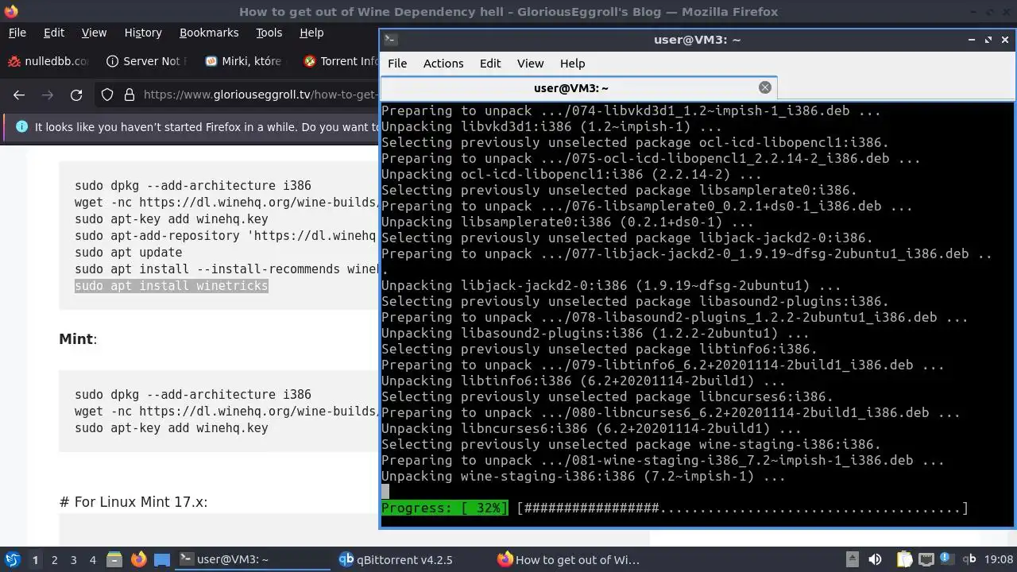Select the user@VM3 terminal tab
The height and width of the screenshot is (572, 1017).
[578, 88]
